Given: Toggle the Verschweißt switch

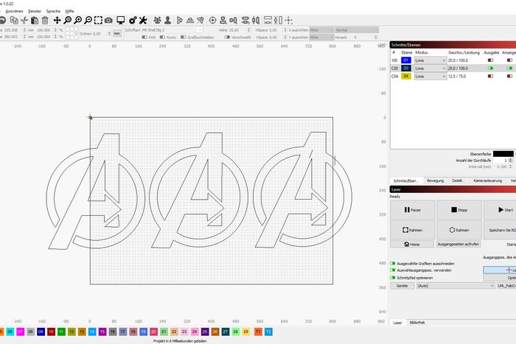Looking at the screenshot, I should (x=227, y=37).
